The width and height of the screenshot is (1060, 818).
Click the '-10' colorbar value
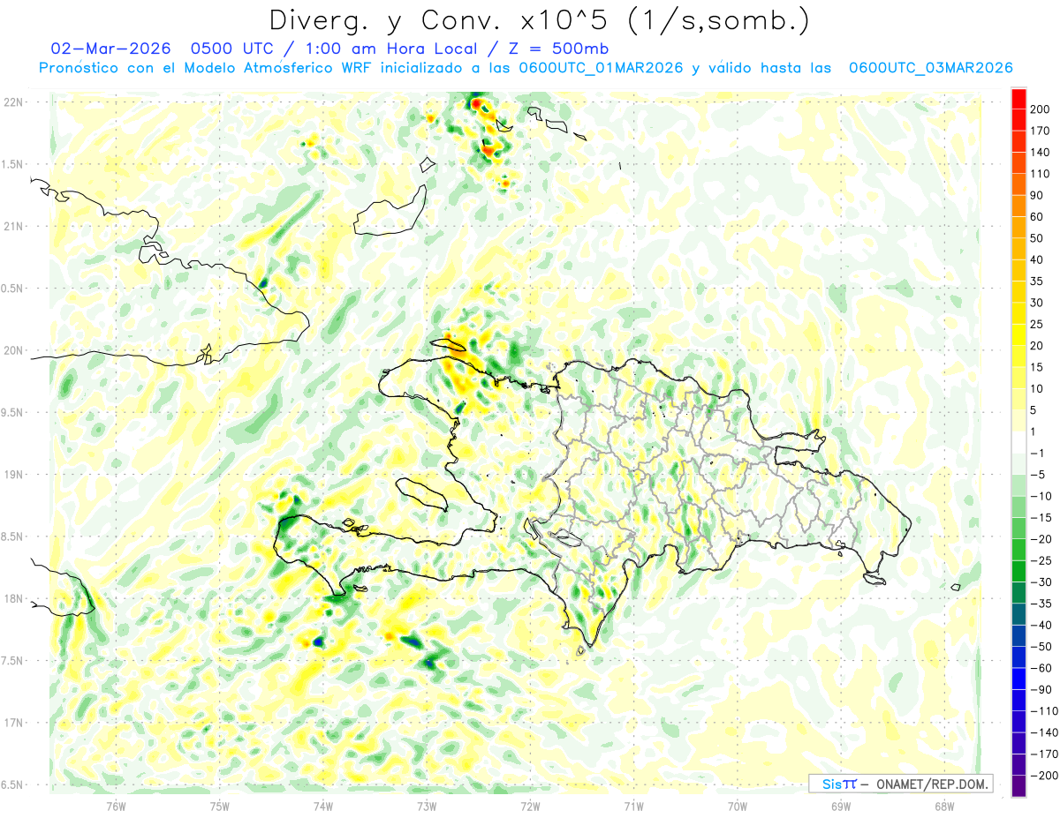click(x=1041, y=497)
